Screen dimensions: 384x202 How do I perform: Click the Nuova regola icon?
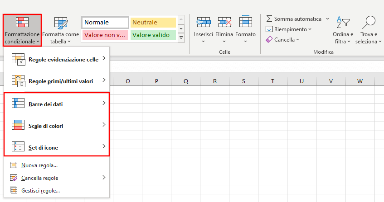(14, 165)
